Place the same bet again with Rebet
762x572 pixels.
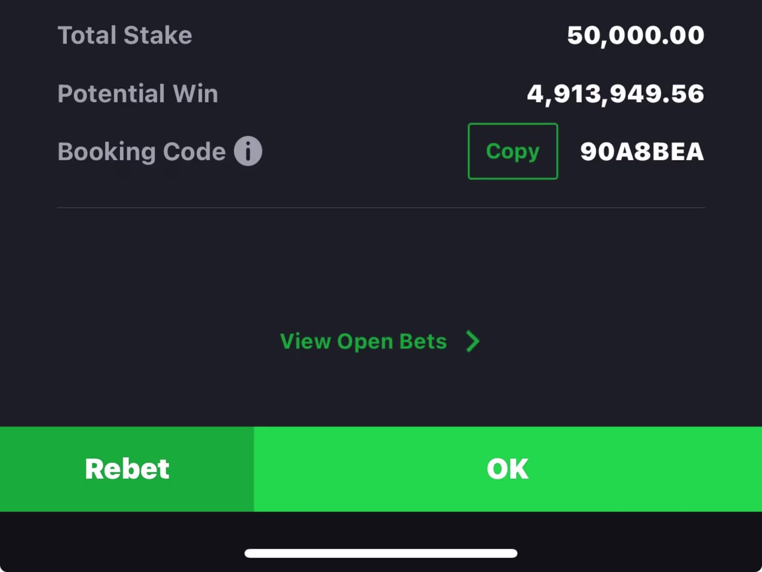coord(127,469)
